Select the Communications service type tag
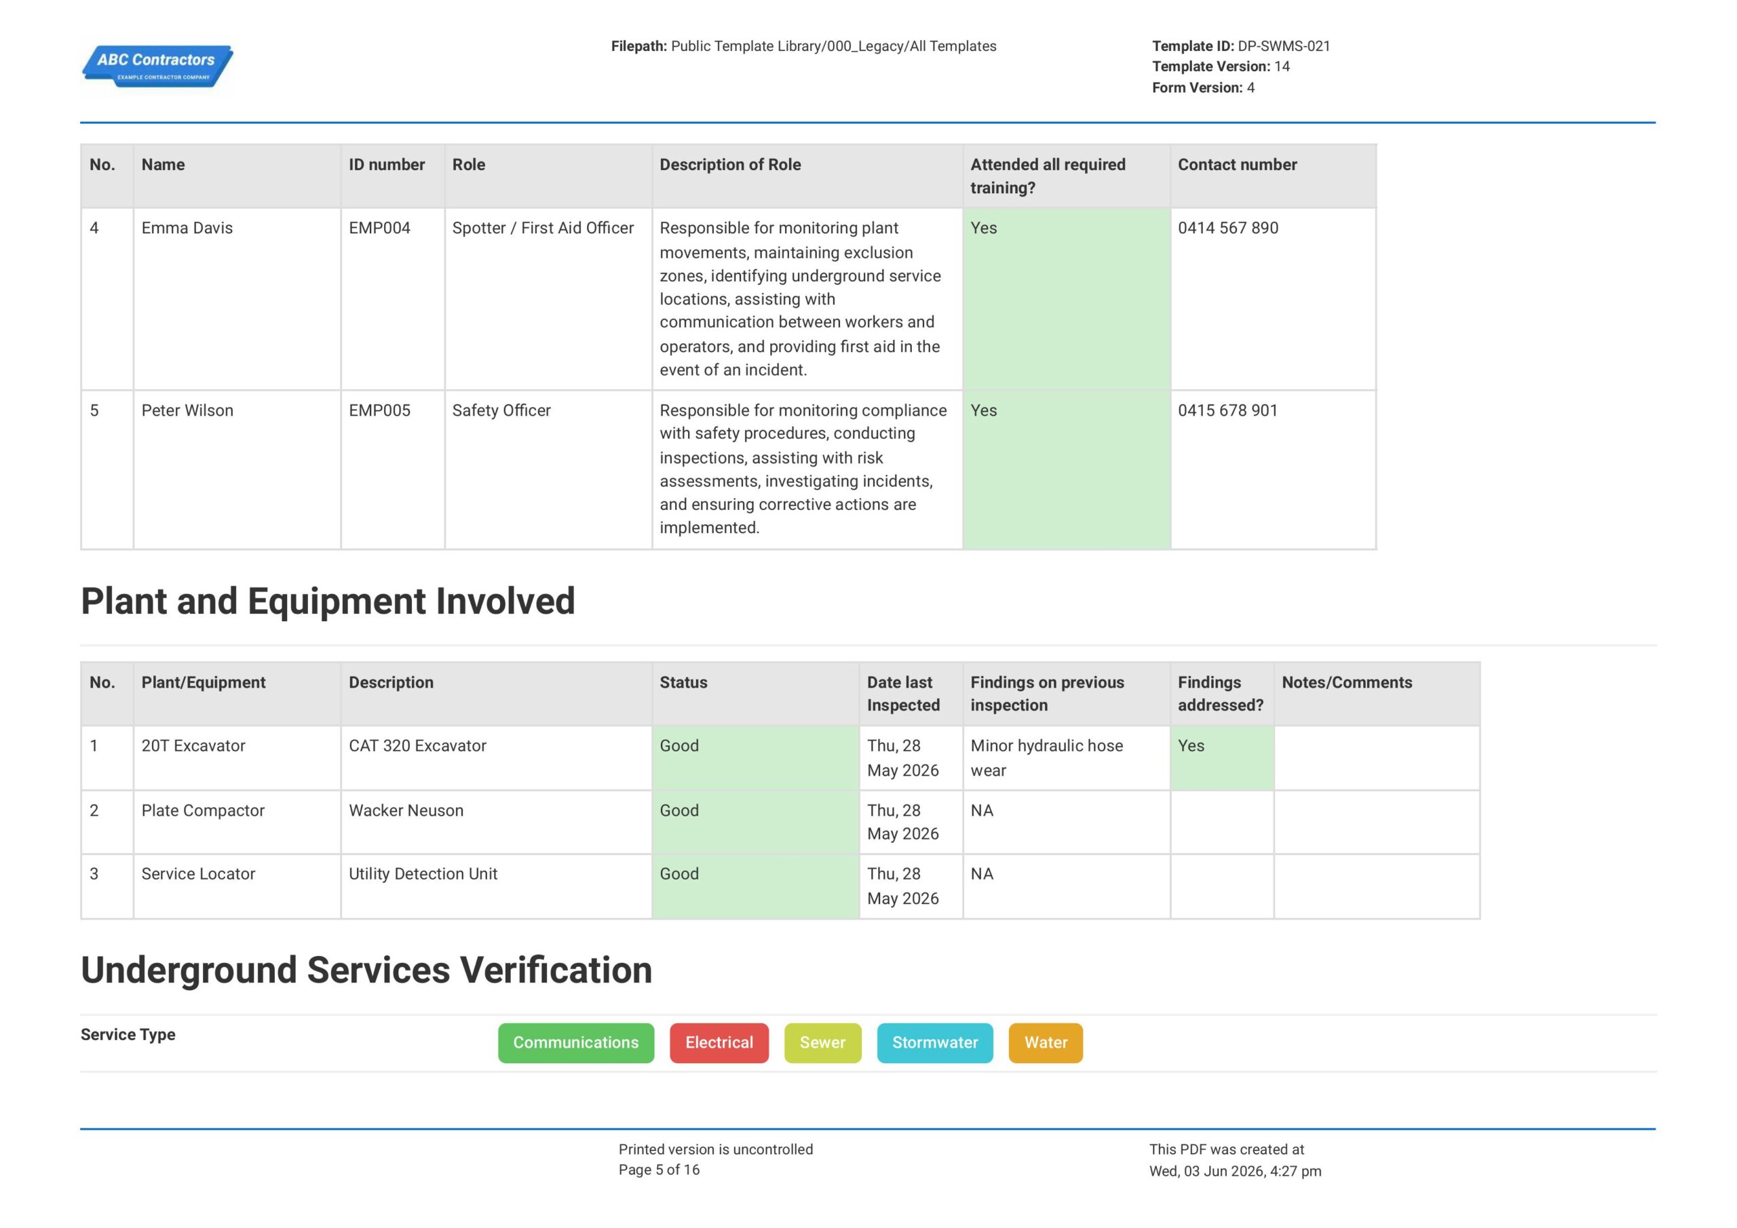This screenshot has width=1737, height=1228. coord(576,1043)
